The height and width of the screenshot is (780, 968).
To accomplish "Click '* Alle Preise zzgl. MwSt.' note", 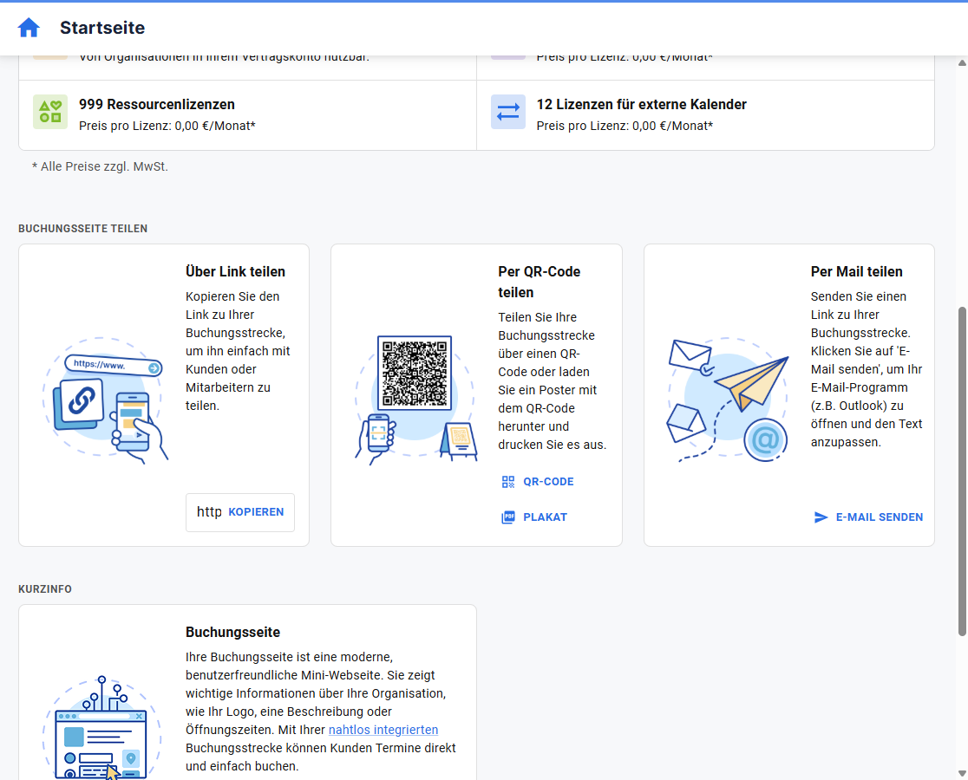I will pos(100,166).
